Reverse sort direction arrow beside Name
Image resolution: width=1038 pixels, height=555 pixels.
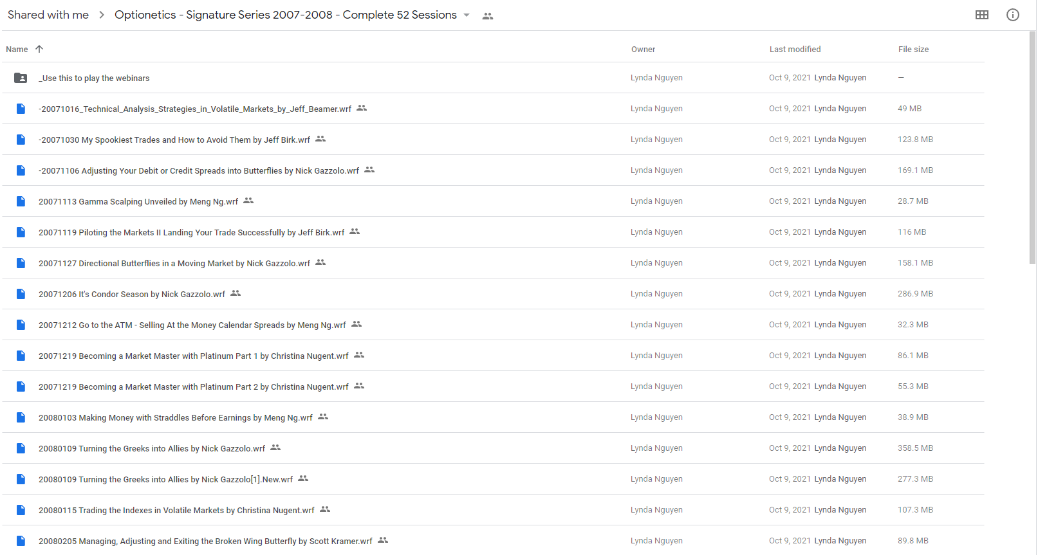point(39,49)
